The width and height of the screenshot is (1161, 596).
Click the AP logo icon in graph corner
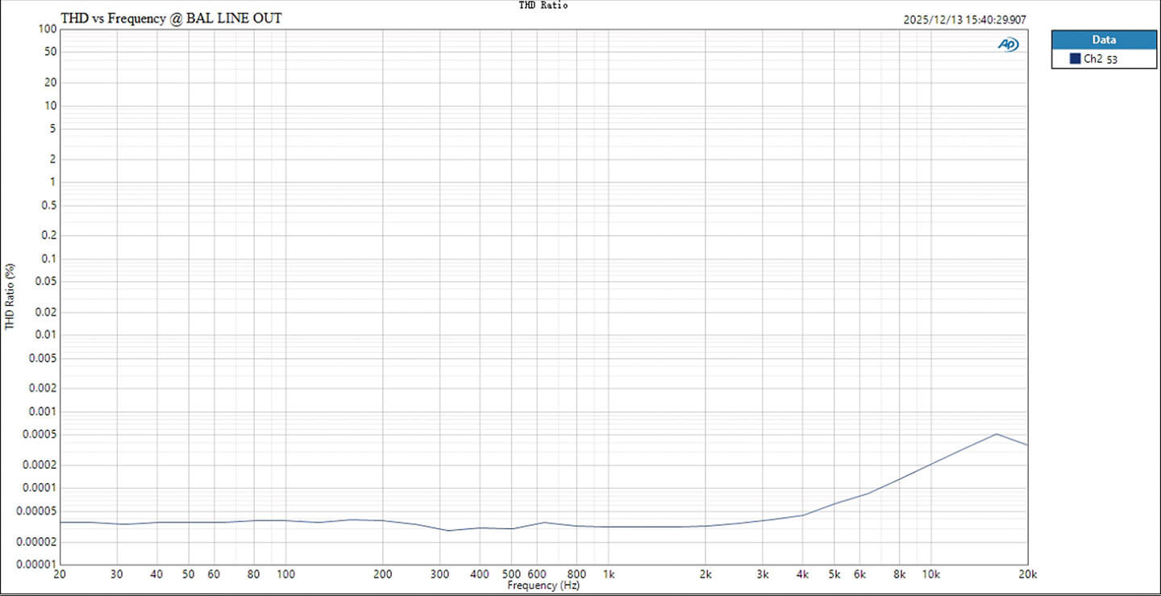tap(1008, 44)
